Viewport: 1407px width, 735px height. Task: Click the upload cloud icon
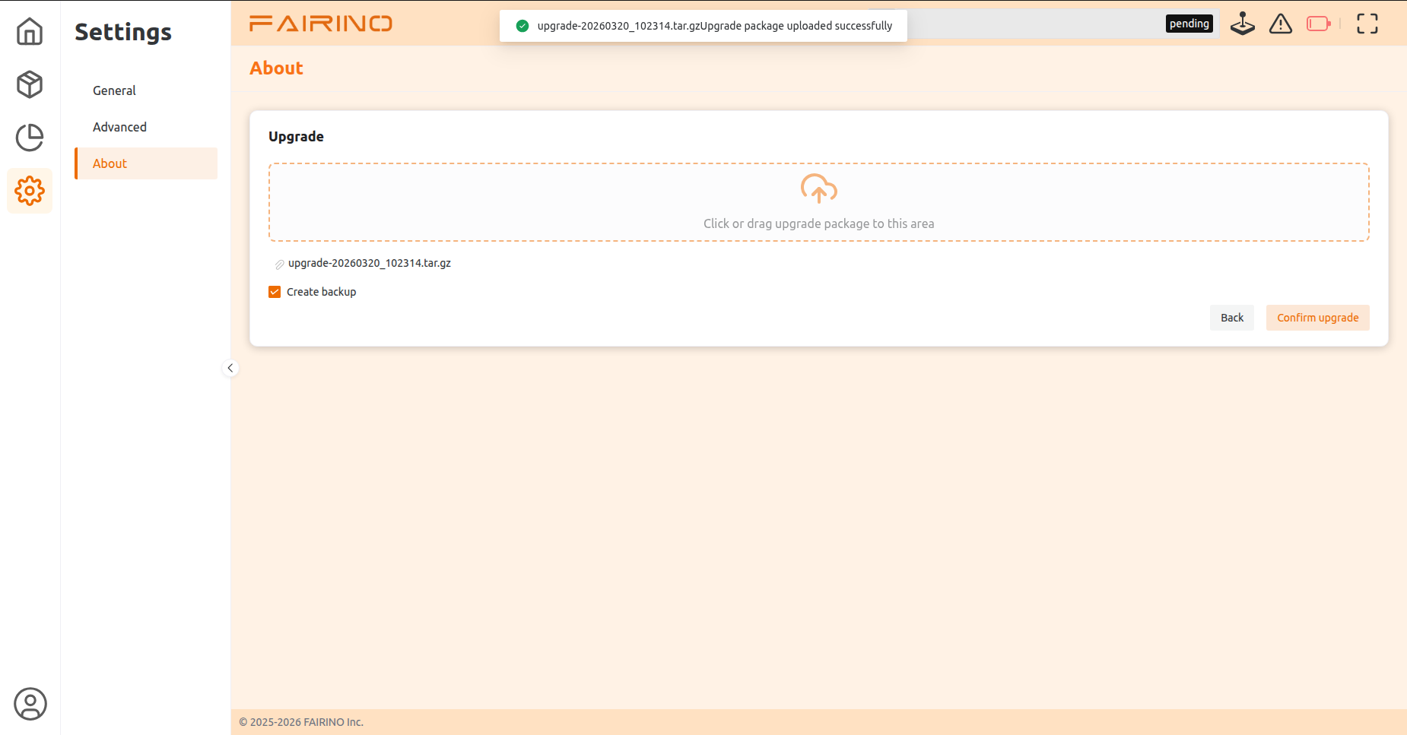click(818, 189)
